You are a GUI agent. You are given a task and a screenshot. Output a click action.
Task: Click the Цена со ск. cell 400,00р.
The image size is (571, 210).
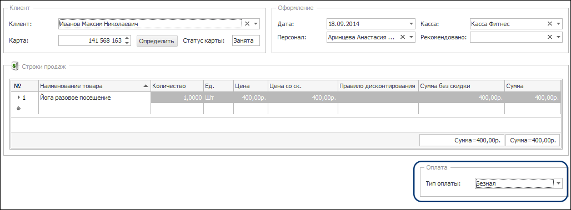click(x=303, y=98)
